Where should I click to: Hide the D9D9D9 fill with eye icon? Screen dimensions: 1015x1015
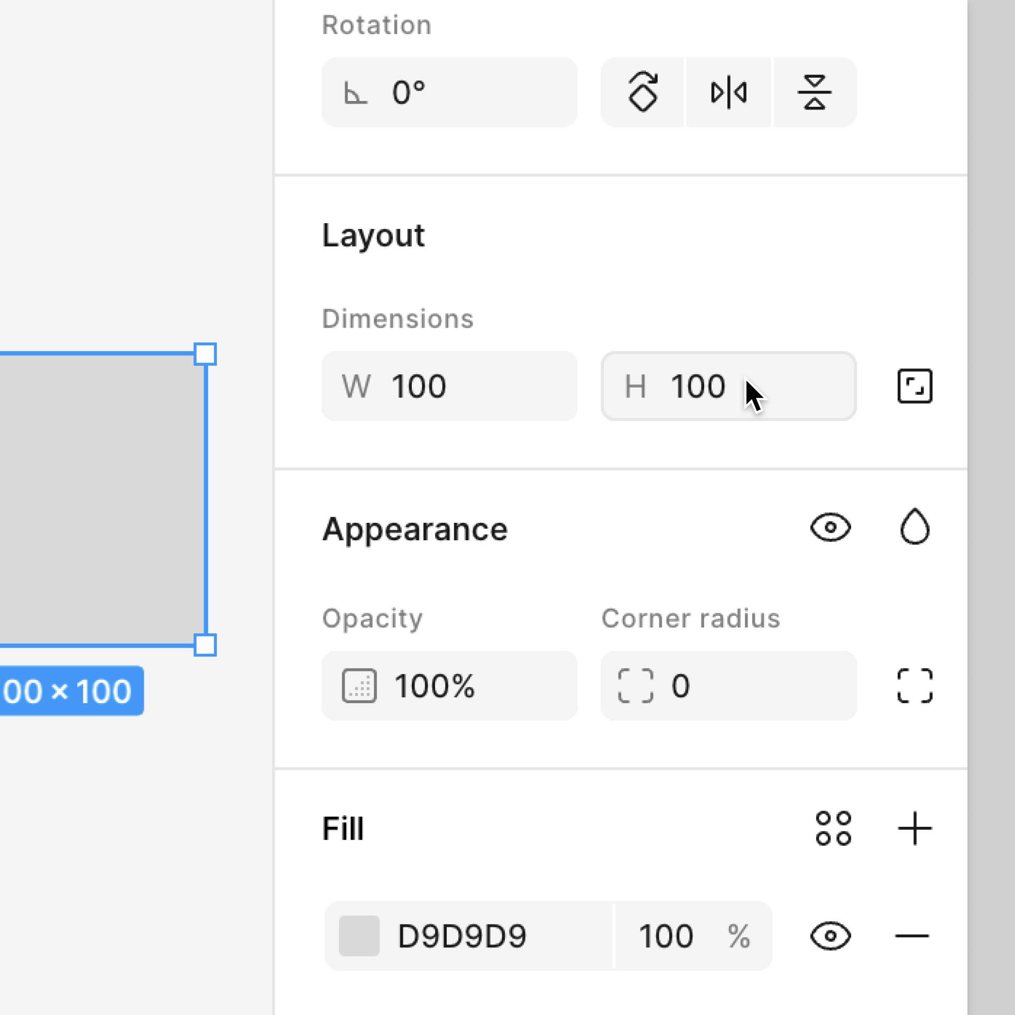[830, 936]
